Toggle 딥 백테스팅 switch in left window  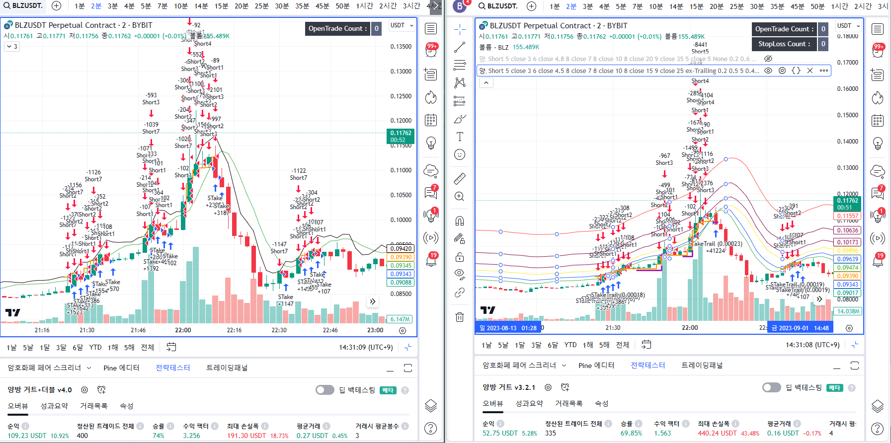(325, 390)
